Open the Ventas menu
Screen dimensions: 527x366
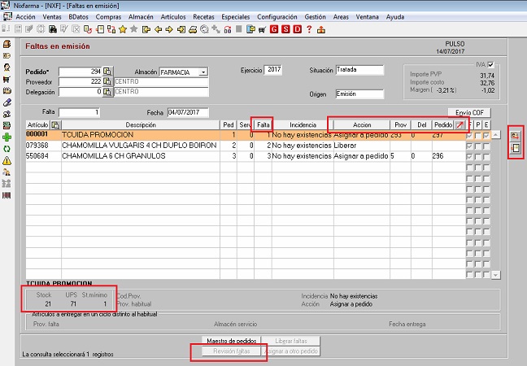pos(52,17)
